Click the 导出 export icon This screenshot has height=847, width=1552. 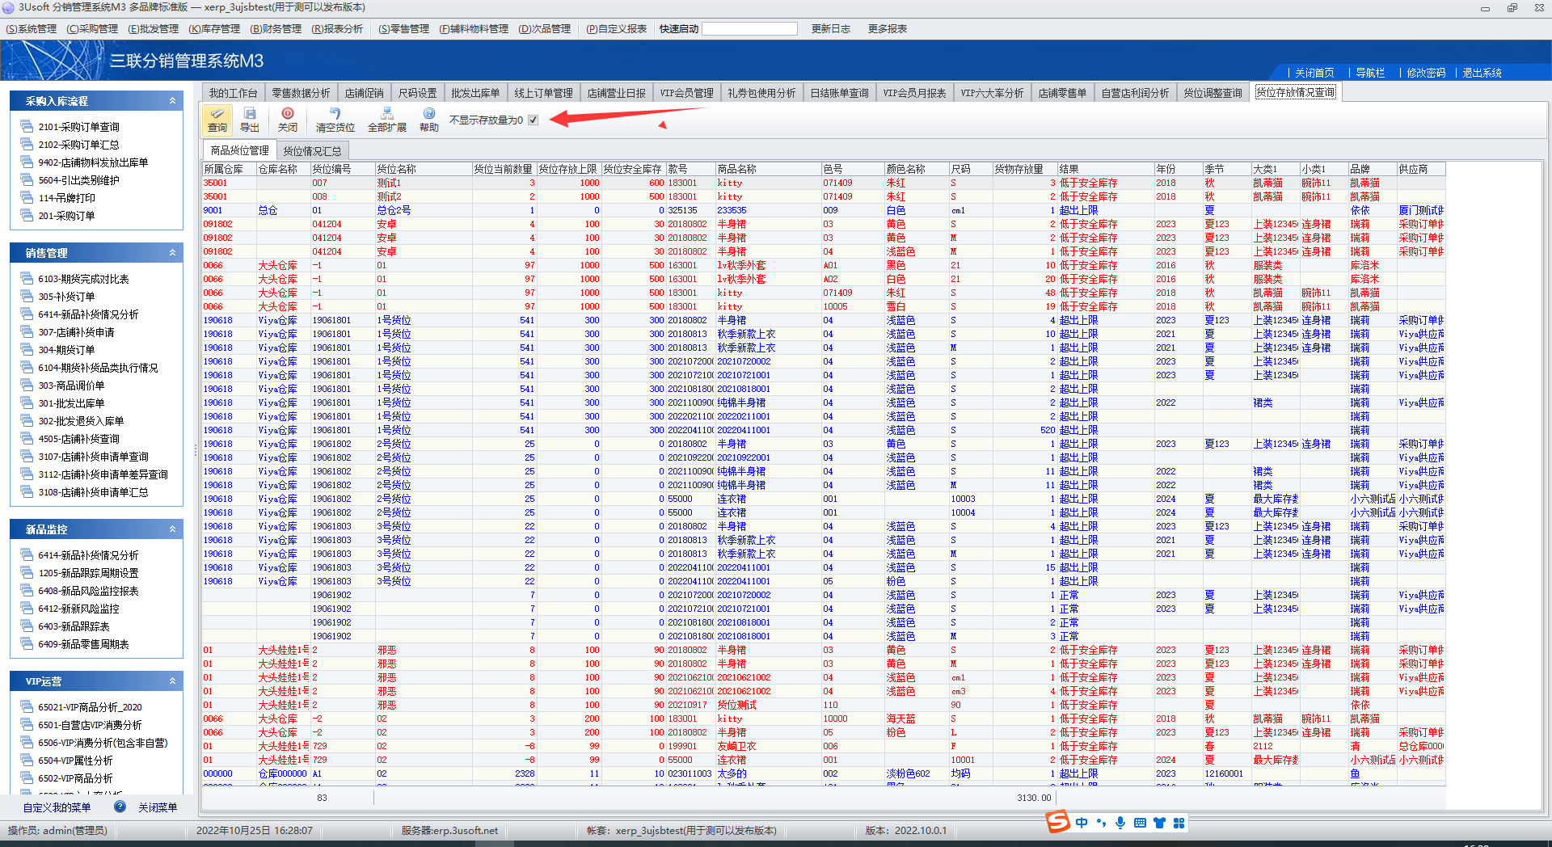[250, 120]
